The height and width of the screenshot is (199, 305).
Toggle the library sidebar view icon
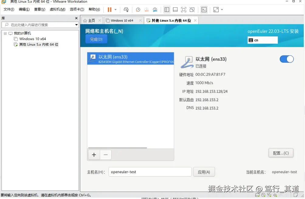pyautogui.click(x=167, y=9)
